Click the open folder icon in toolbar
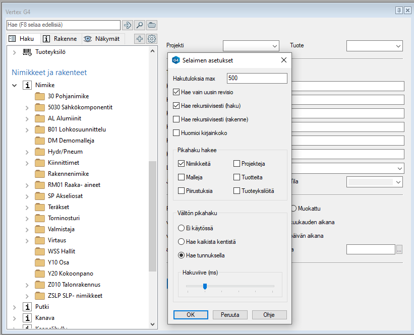 point(151,25)
